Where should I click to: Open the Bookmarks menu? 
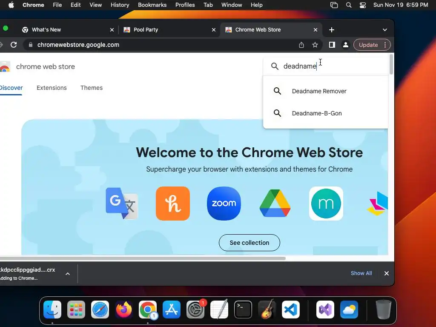tap(152, 5)
